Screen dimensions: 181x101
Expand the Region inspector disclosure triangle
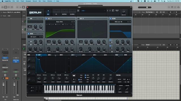point(1,12)
